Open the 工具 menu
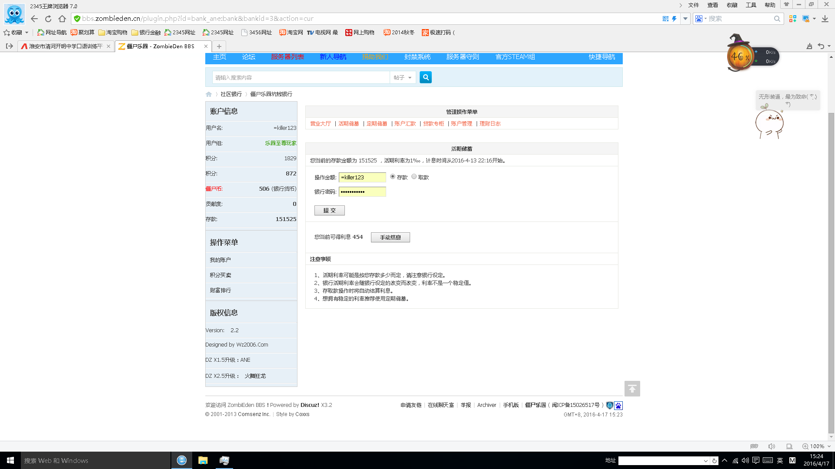Image resolution: width=835 pixels, height=469 pixels. (751, 5)
